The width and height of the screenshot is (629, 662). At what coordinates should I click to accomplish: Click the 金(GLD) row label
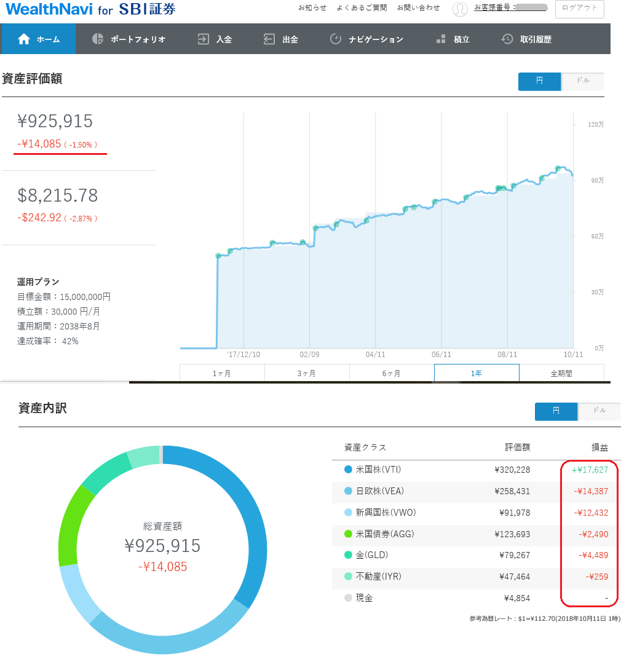point(372,555)
